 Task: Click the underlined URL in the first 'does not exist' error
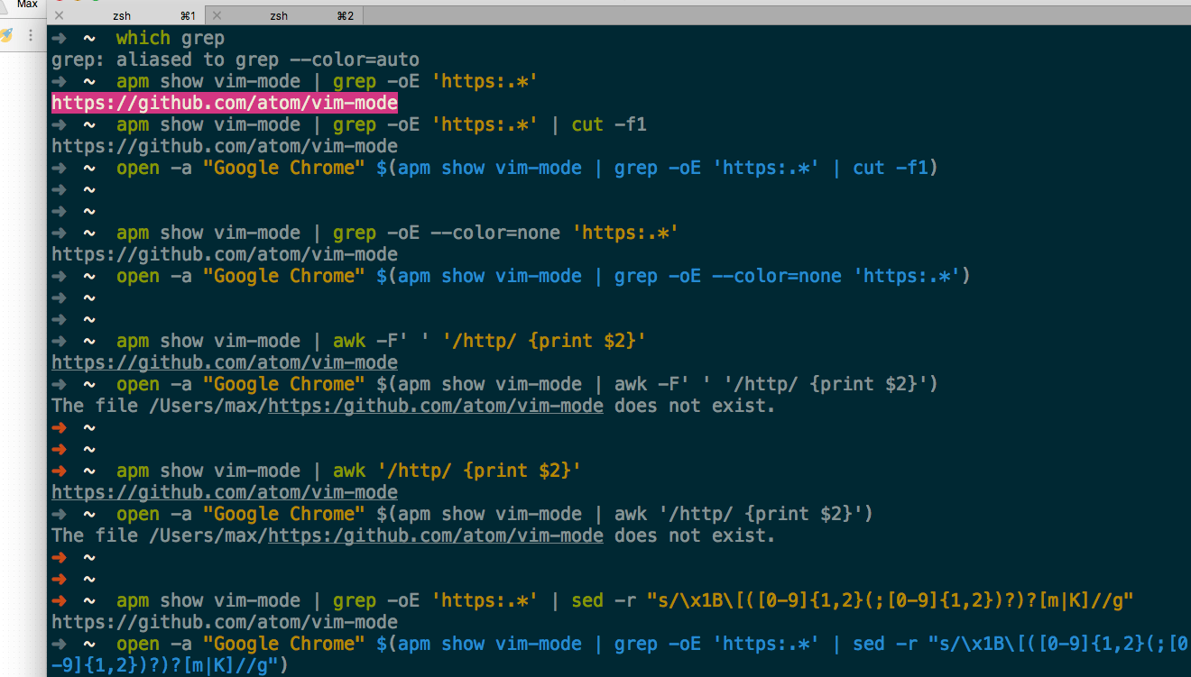(436, 406)
